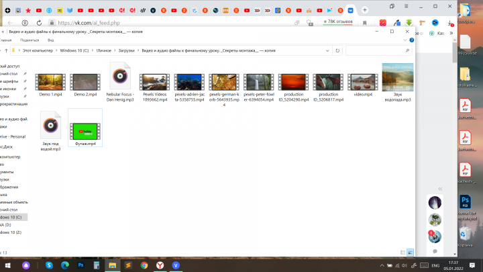Screen dimensions: 483x272
Task: Open Sublime Text from the taskbar
Action: (128, 265)
